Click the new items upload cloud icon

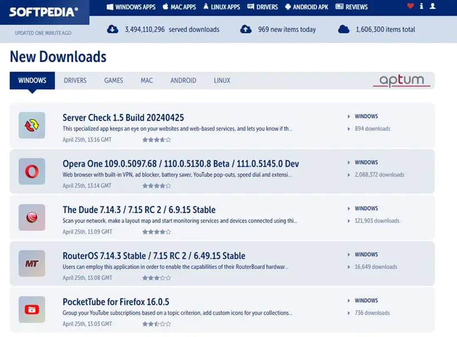pyautogui.click(x=246, y=29)
